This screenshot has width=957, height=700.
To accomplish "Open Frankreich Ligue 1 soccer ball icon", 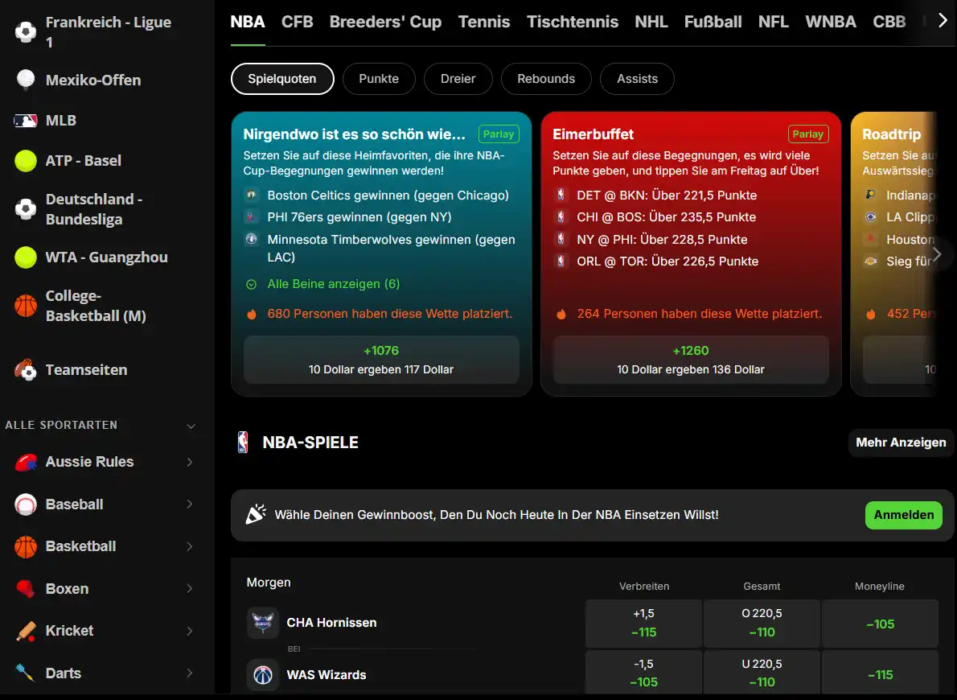I will coord(26,31).
